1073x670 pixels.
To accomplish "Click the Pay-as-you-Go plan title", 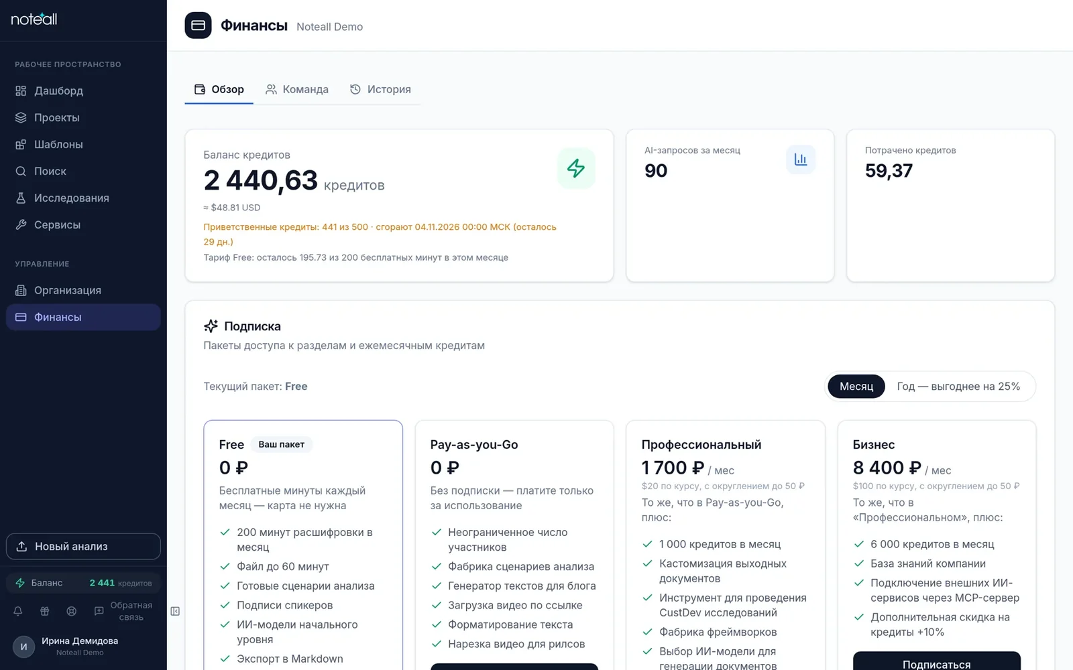I will pos(474,444).
